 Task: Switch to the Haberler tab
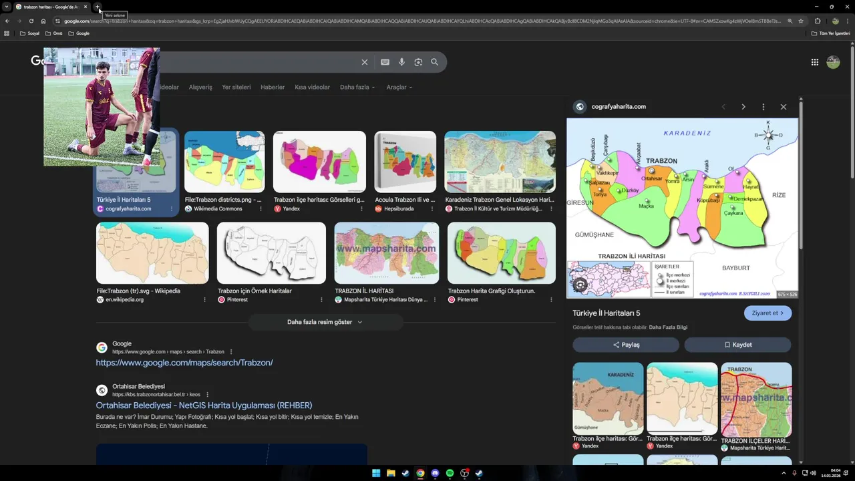[x=273, y=88]
